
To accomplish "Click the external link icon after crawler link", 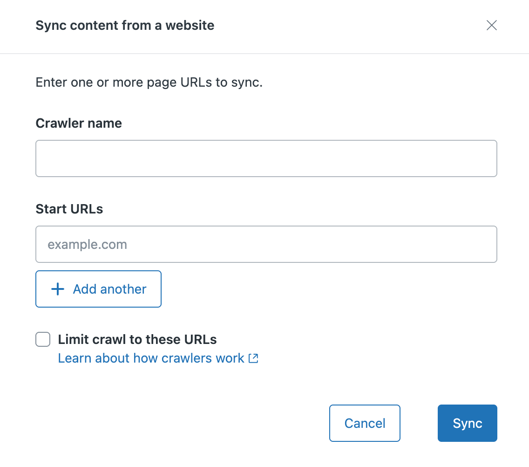I will coord(253,358).
